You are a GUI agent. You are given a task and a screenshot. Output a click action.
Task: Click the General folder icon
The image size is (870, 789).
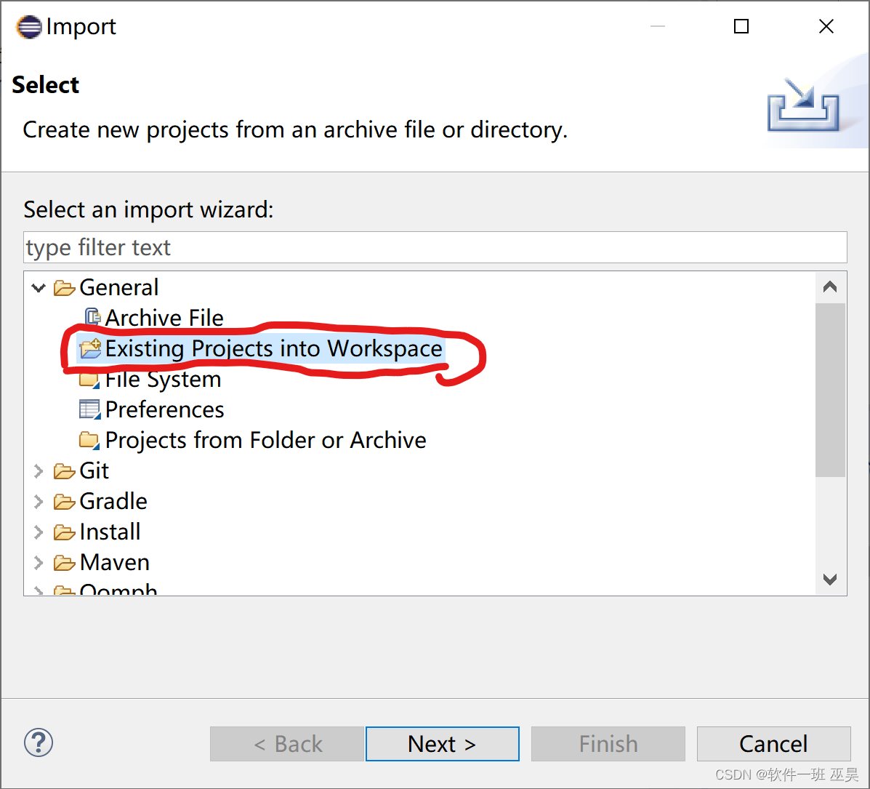(65, 288)
